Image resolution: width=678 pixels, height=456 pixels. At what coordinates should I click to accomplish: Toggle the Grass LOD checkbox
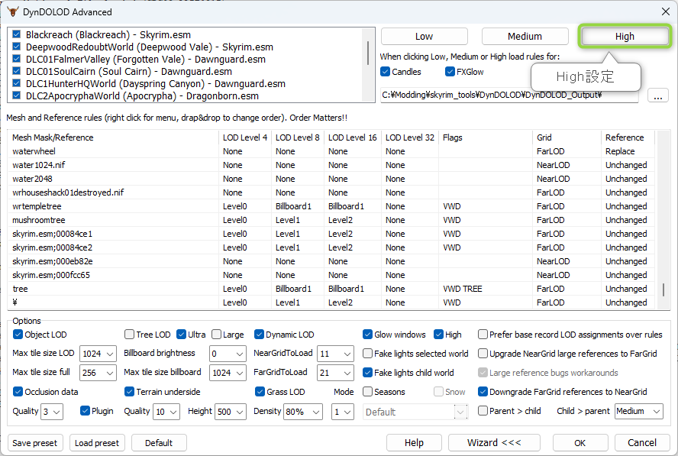click(260, 392)
